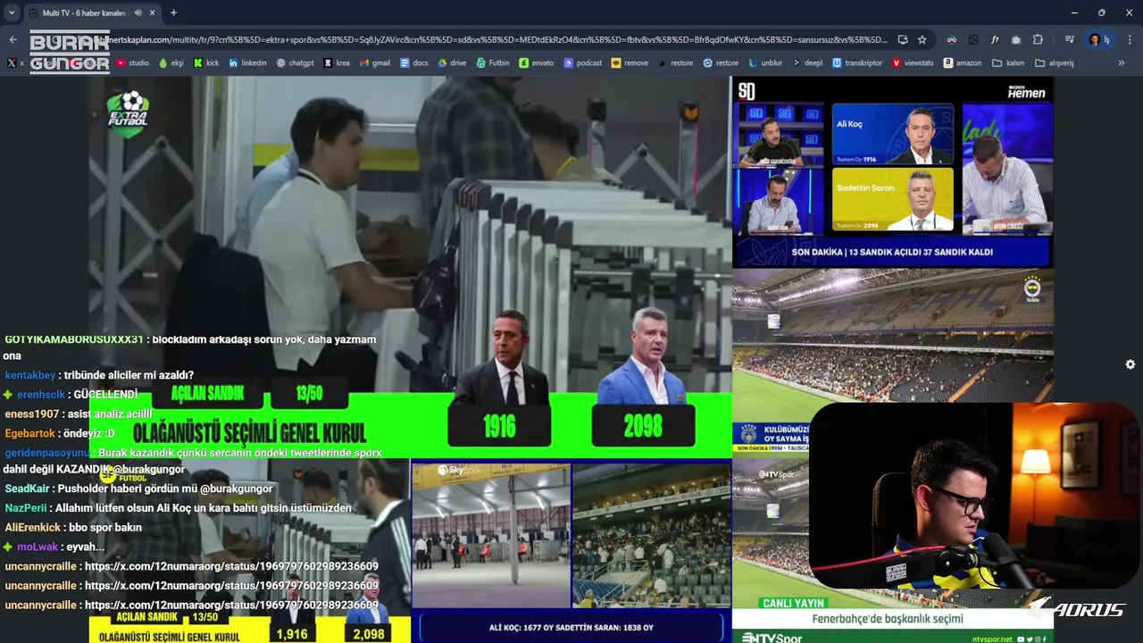
Task: Open the docs bookmark
Action: 413,63
